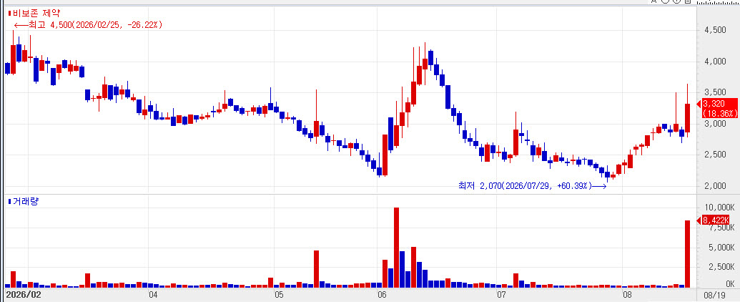This screenshot has width=740, height=302.
Task: Click the 3,000 price axis label
Action: point(714,124)
